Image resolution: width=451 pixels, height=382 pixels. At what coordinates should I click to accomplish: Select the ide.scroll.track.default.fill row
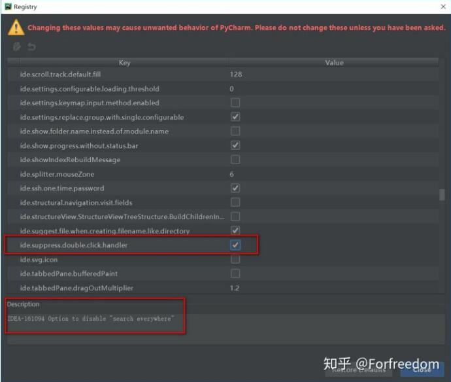point(223,75)
